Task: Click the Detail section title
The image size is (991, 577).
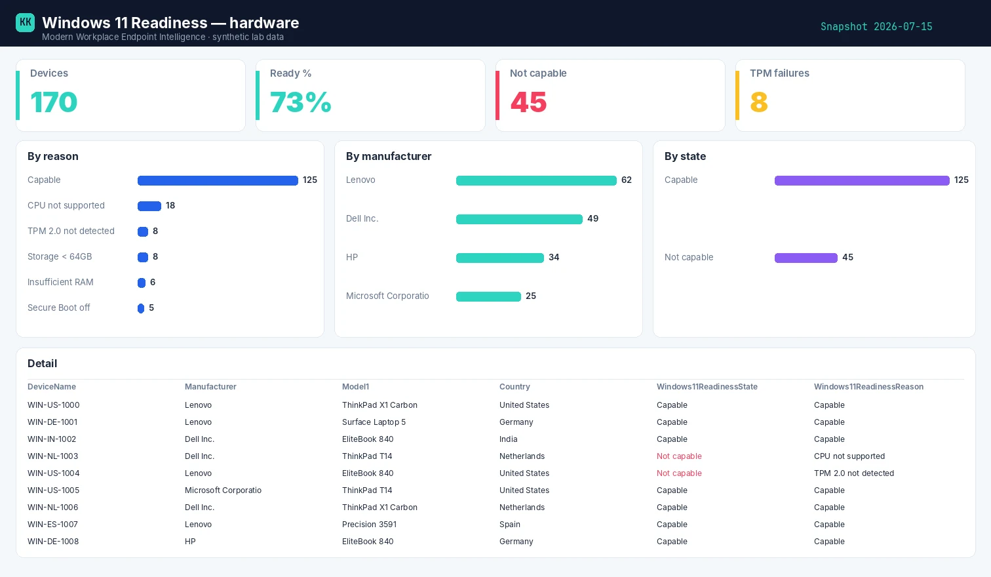Action: (42, 363)
